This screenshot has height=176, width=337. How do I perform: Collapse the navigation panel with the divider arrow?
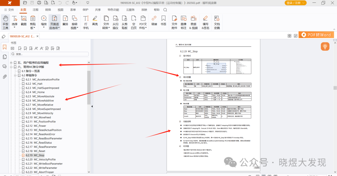click(92, 107)
